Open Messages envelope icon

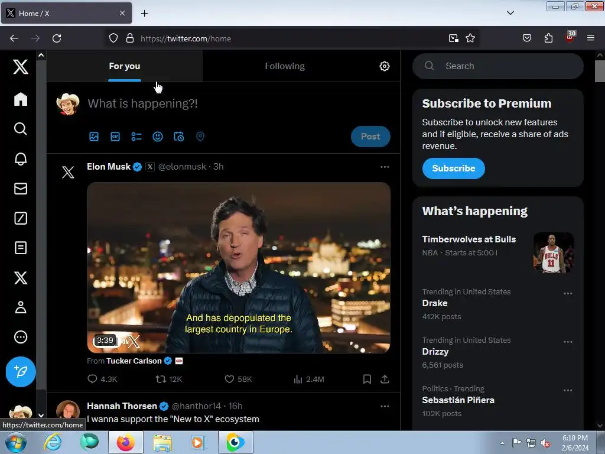point(21,189)
